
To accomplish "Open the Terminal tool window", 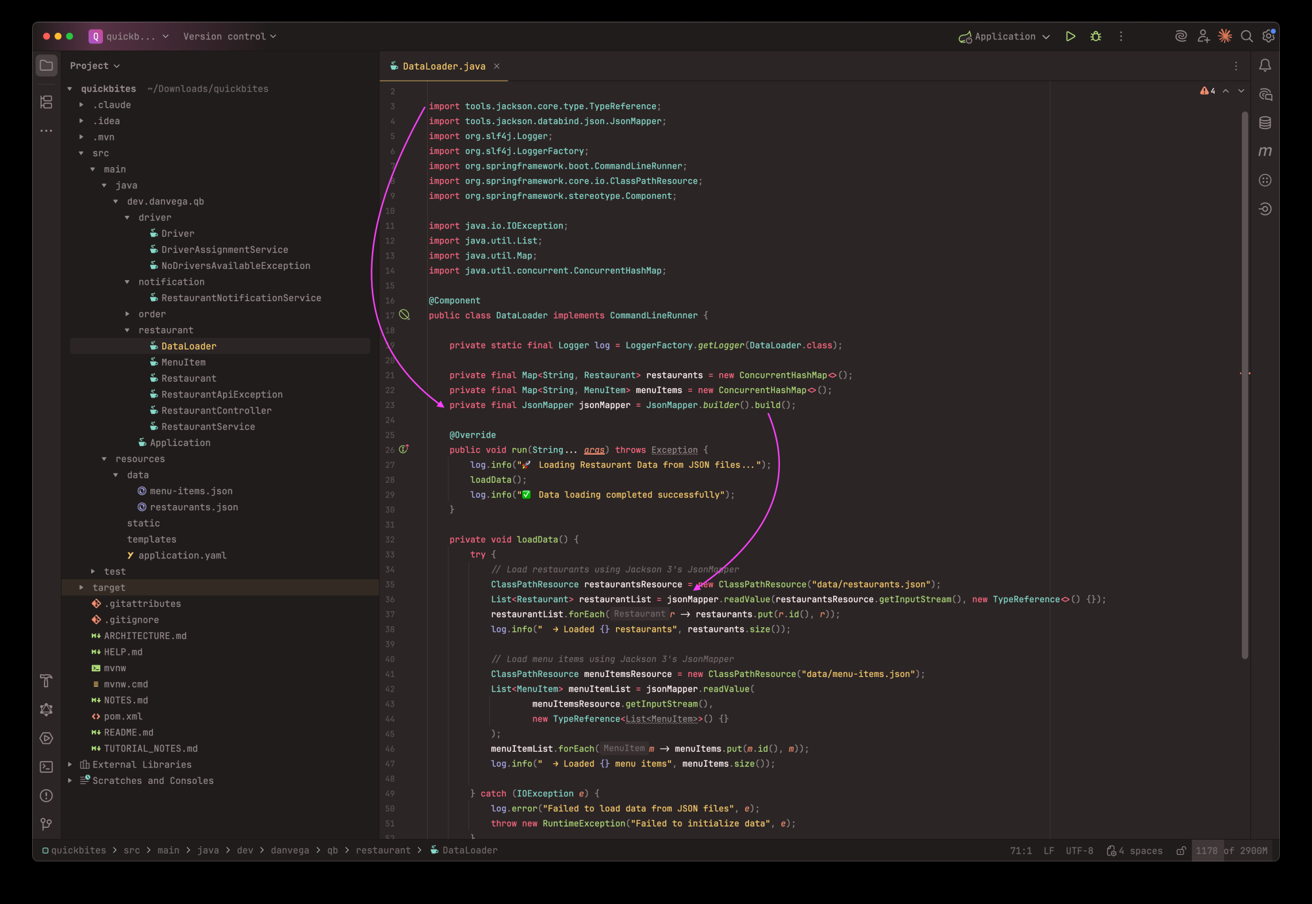I will pyautogui.click(x=46, y=766).
